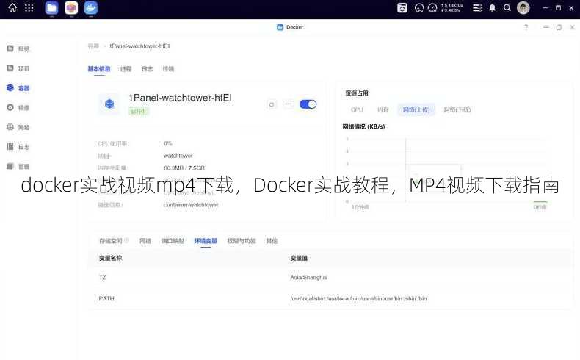This screenshot has width=580, height=360.
Task: Open 网络 networks in Docker sidebar
Action: tap(18, 127)
